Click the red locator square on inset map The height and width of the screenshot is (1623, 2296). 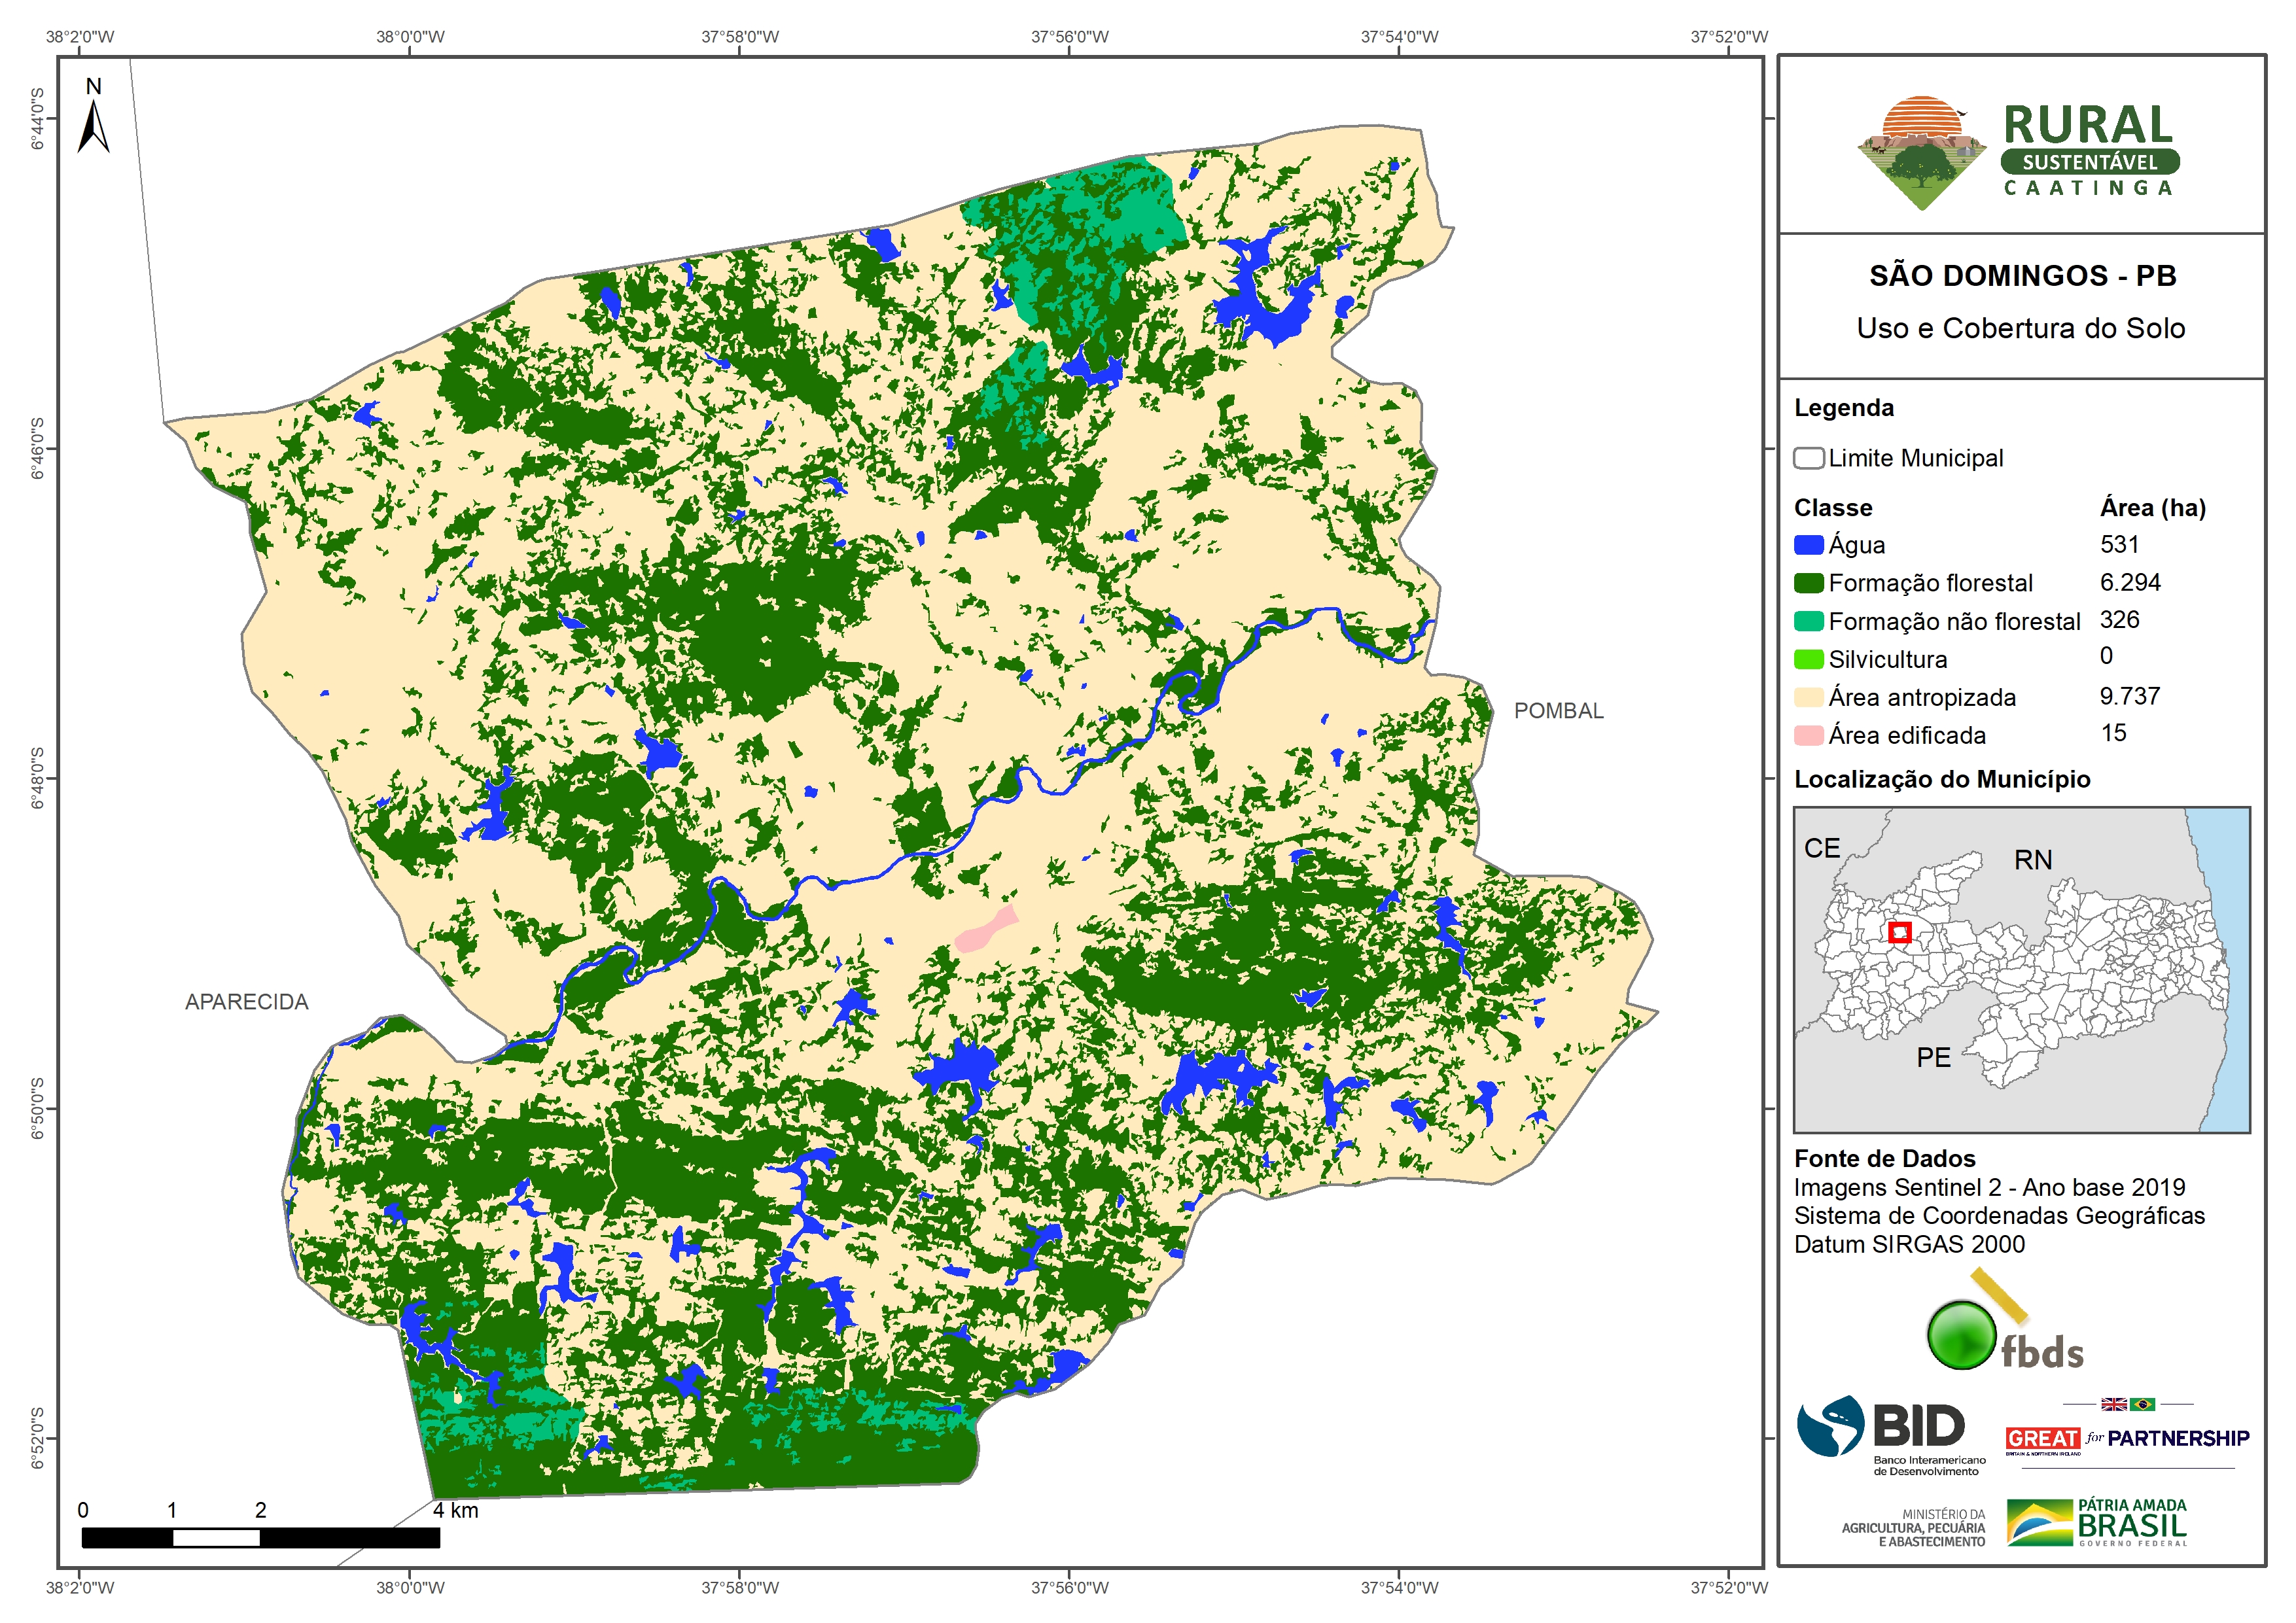tap(1900, 932)
